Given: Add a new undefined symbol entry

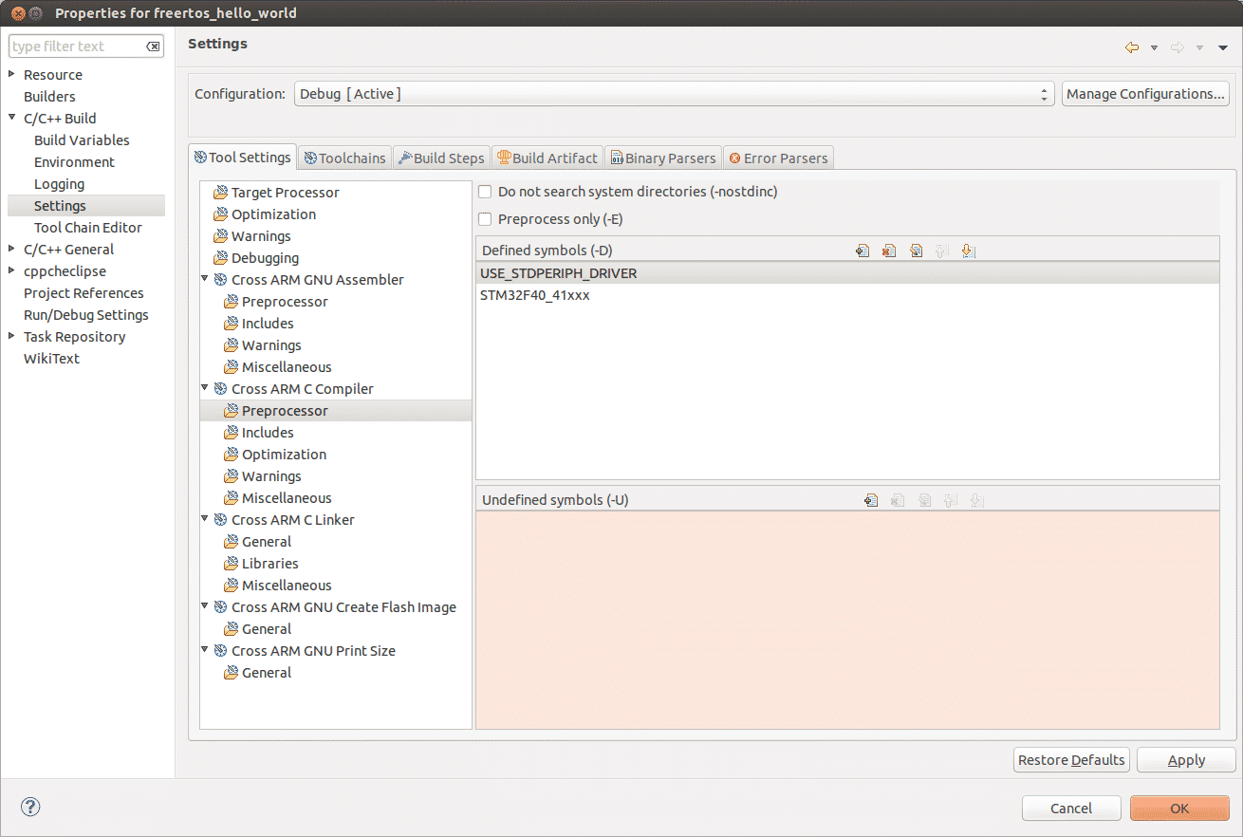Looking at the screenshot, I should coord(871,499).
